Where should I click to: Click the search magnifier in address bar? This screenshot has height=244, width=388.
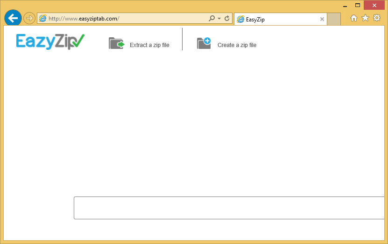(212, 18)
